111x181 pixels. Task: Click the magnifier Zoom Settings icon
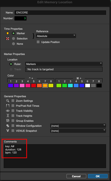[x=8, y=101]
